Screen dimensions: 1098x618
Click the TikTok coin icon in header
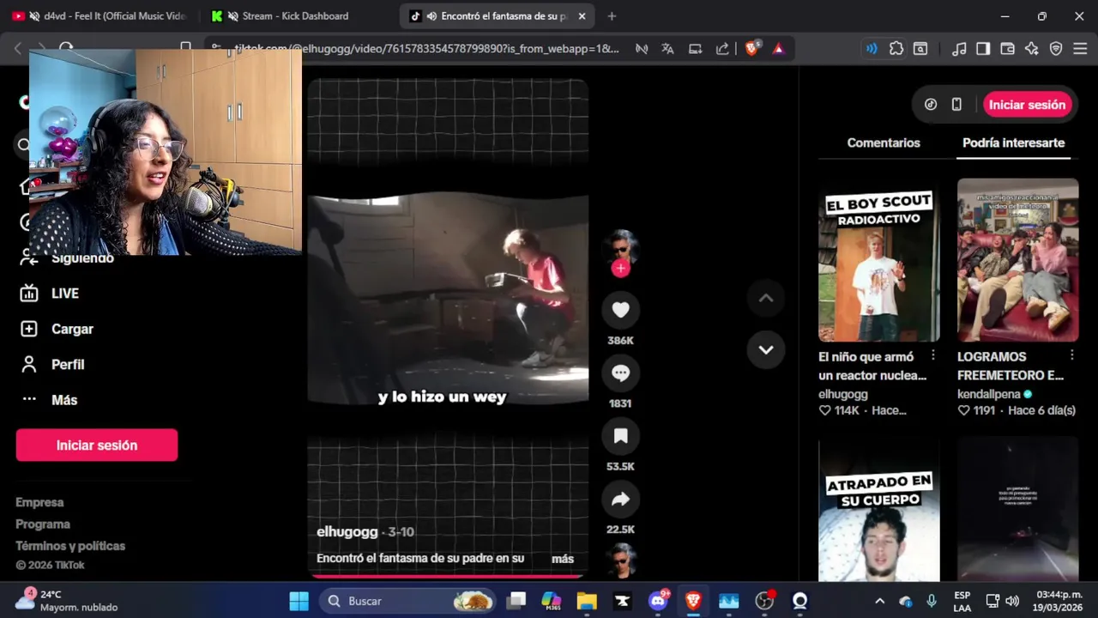coord(931,105)
